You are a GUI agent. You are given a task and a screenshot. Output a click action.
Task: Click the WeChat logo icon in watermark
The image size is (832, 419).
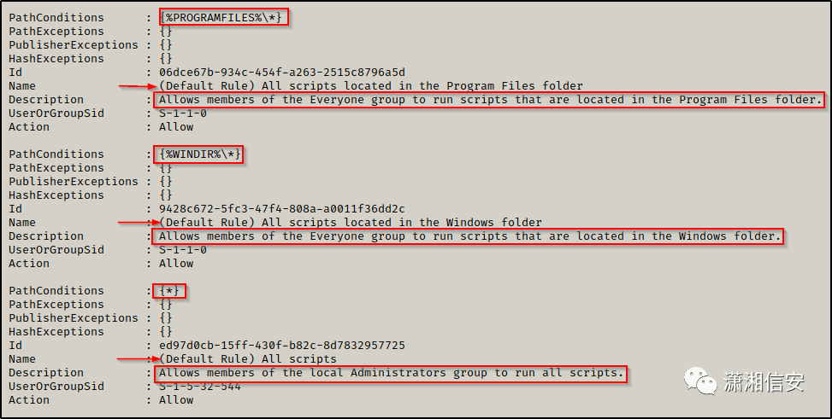coord(699,381)
